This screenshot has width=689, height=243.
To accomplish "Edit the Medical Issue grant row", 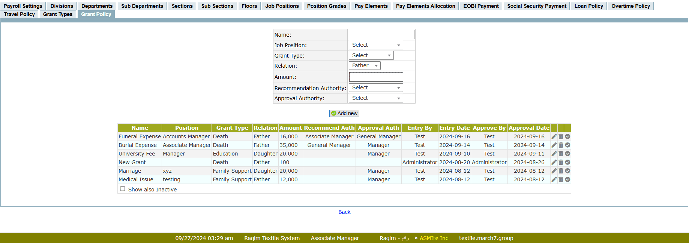I will point(554,179).
